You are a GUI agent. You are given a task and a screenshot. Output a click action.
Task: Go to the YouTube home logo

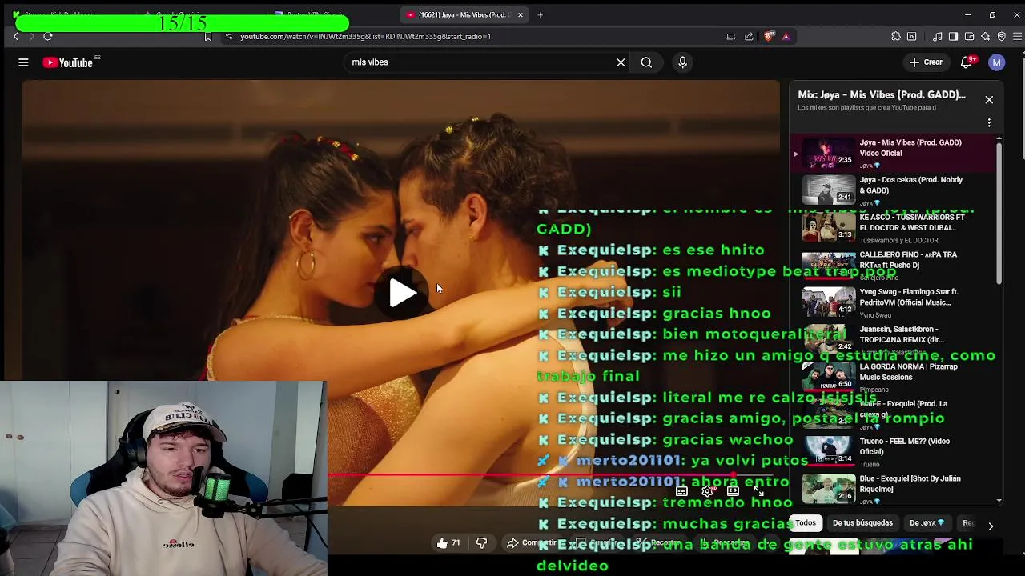tap(68, 62)
